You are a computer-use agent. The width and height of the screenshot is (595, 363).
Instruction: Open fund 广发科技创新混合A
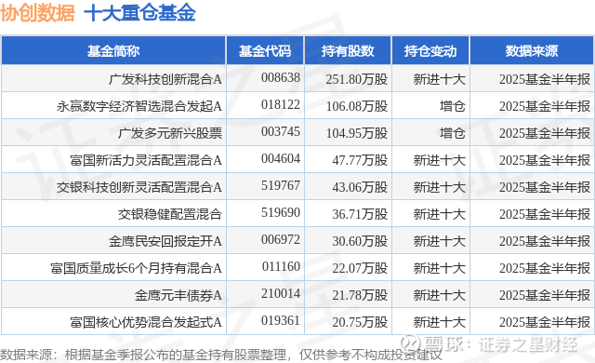(x=165, y=79)
